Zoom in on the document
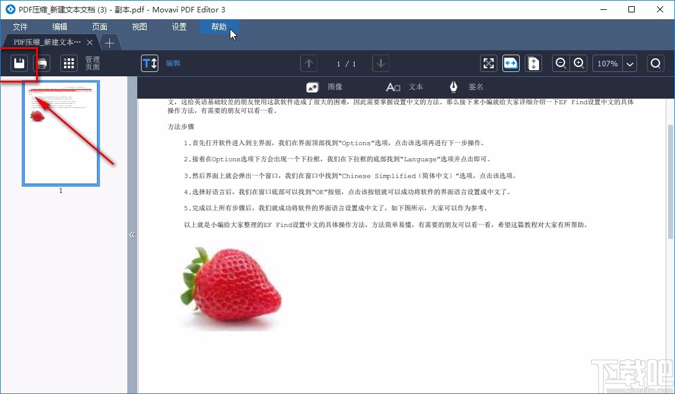The image size is (675, 394). pyautogui.click(x=578, y=63)
